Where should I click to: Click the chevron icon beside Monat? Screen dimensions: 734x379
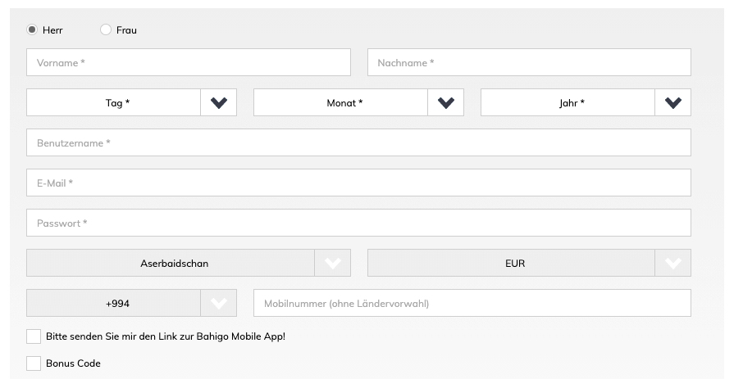[x=445, y=103]
